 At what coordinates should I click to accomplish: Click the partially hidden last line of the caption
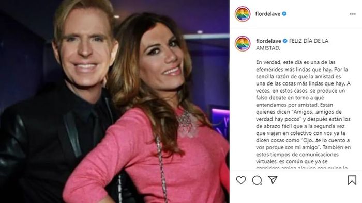[x=301, y=168]
